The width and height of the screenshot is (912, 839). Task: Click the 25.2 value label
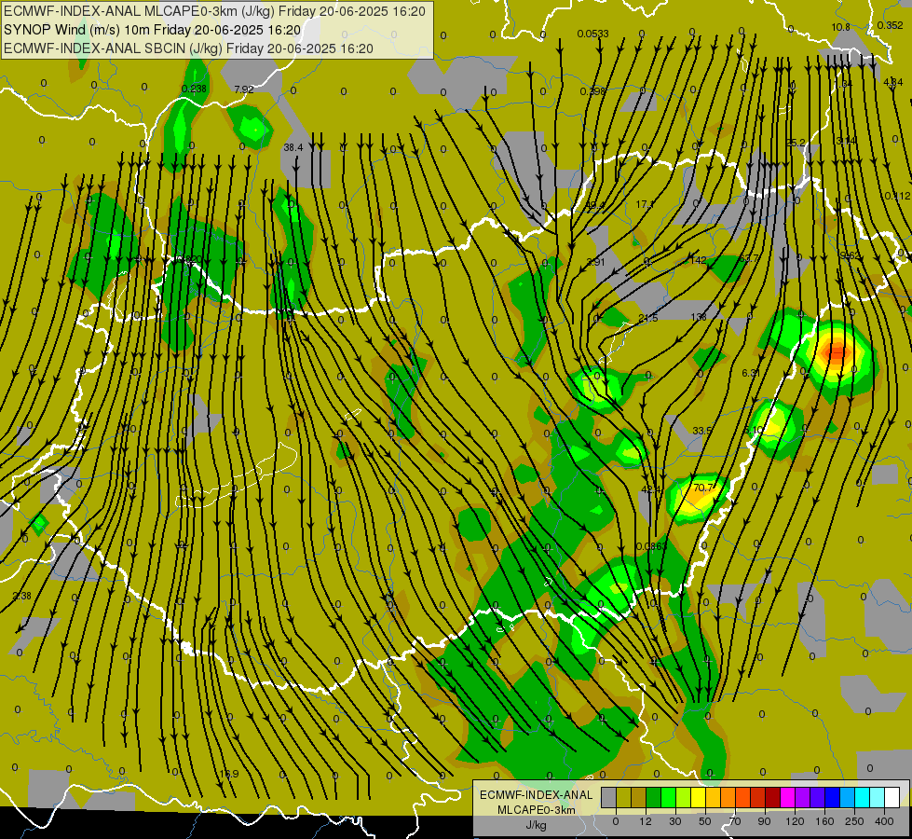796,143
